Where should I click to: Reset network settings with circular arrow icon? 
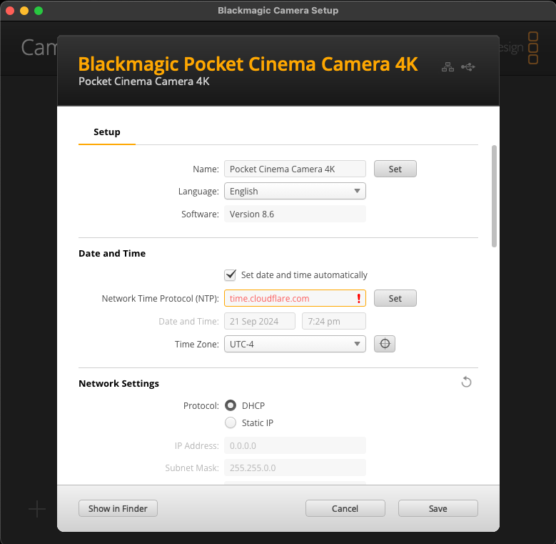click(466, 382)
